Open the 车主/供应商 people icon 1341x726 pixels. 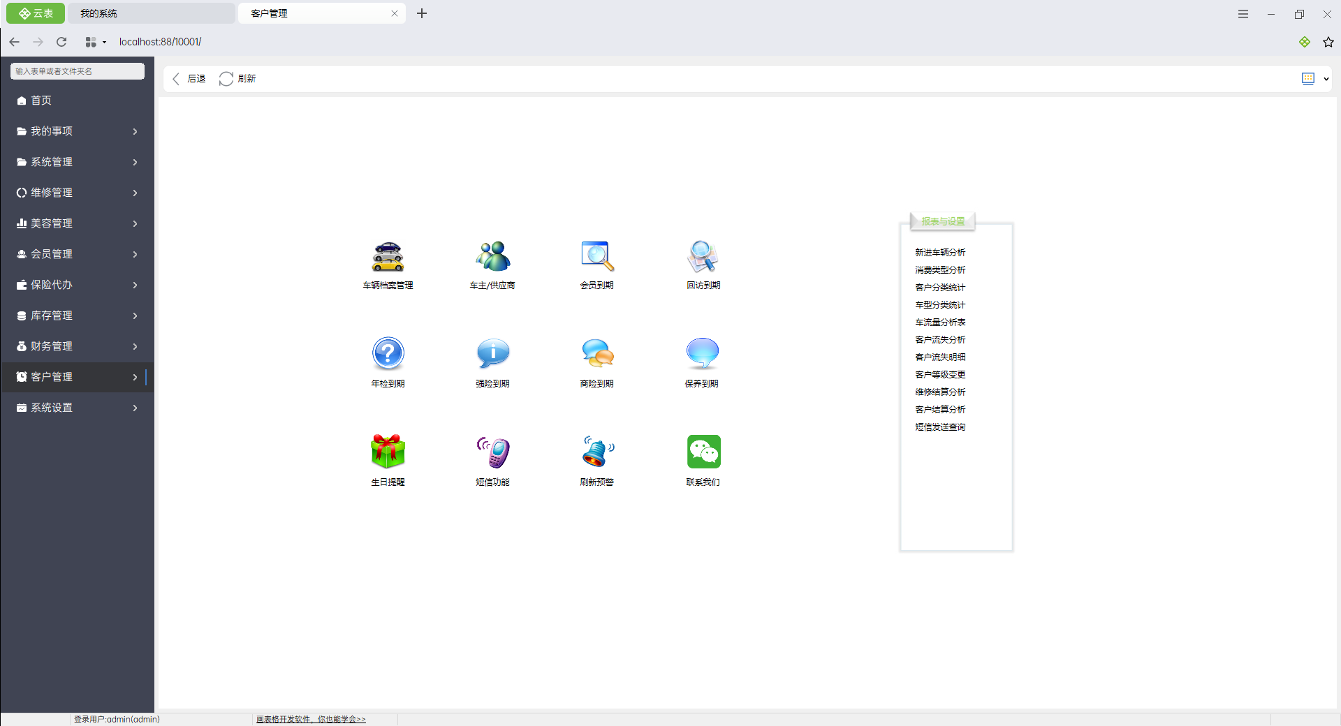pyautogui.click(x=492, y=257)
